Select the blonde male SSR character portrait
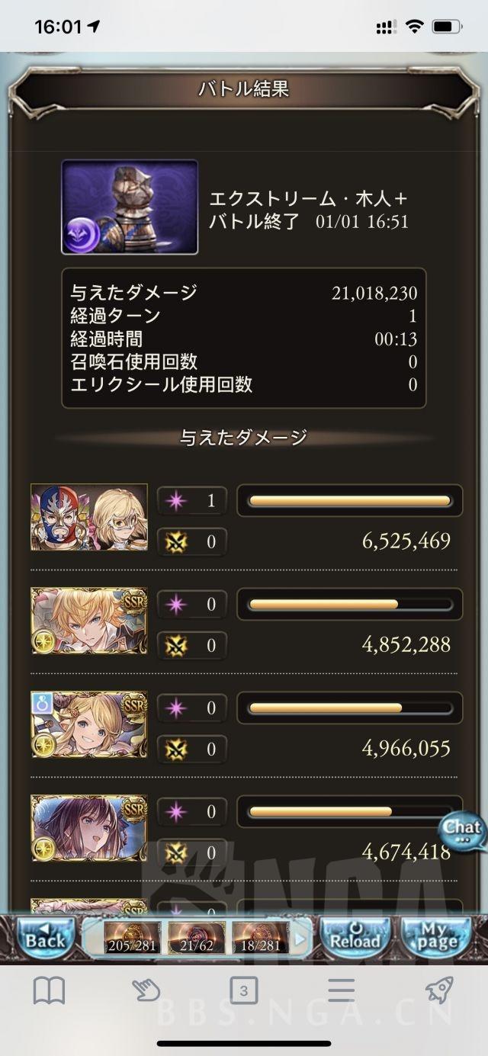 tap(89, 621)
